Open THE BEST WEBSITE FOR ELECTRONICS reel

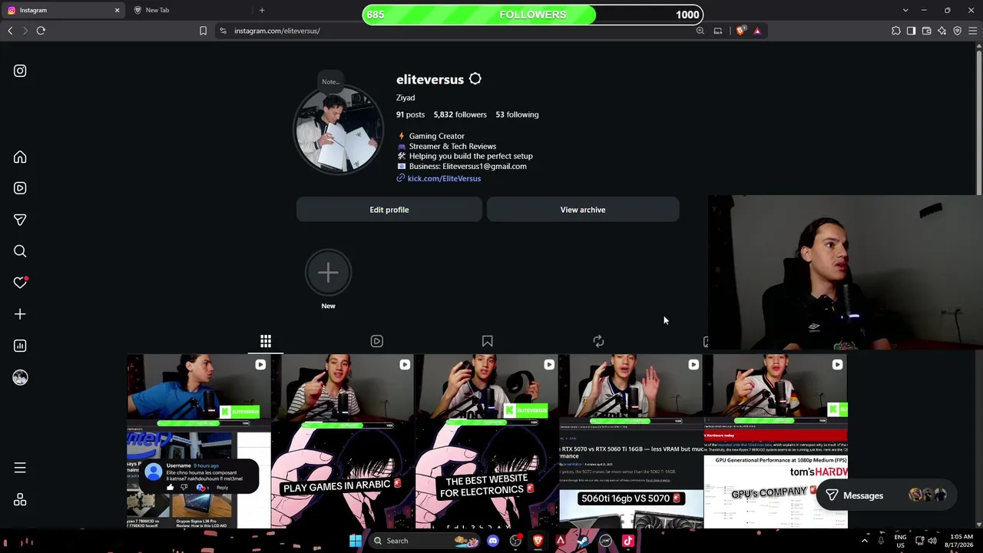click(487, 442)
